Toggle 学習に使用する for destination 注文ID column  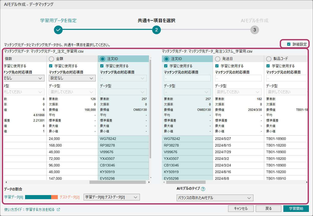point(166,66)
